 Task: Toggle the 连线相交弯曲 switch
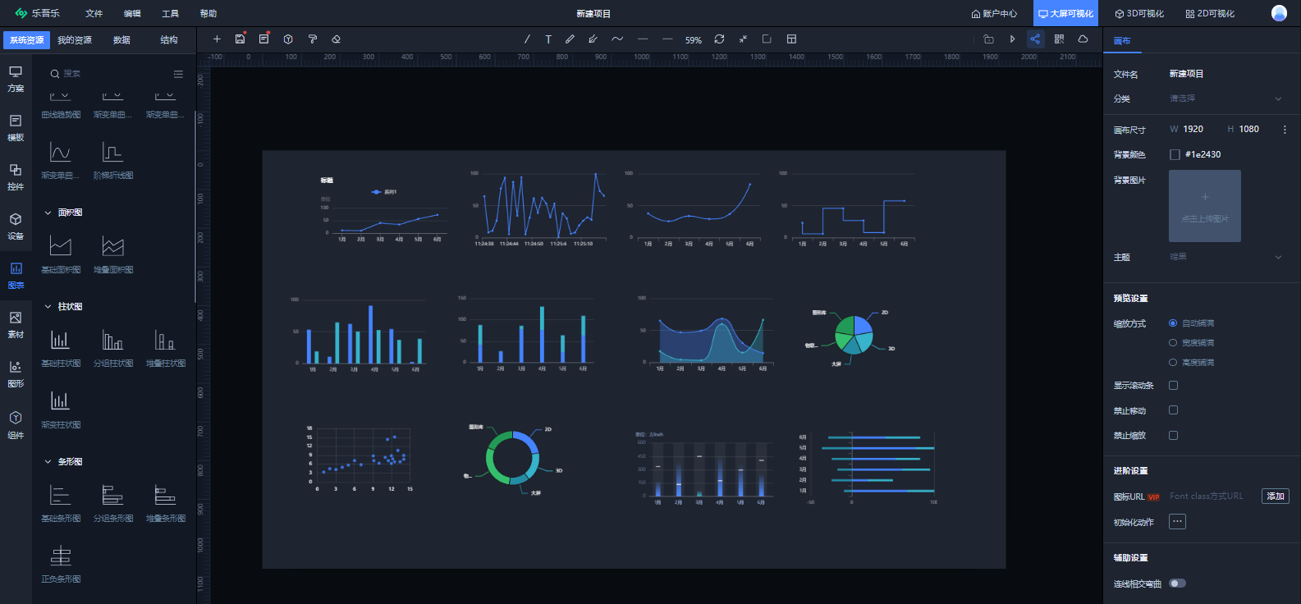pos(1178,583)
